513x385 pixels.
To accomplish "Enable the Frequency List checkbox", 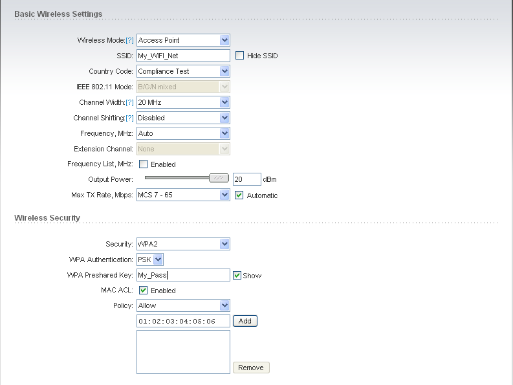I will coord(144,164).
